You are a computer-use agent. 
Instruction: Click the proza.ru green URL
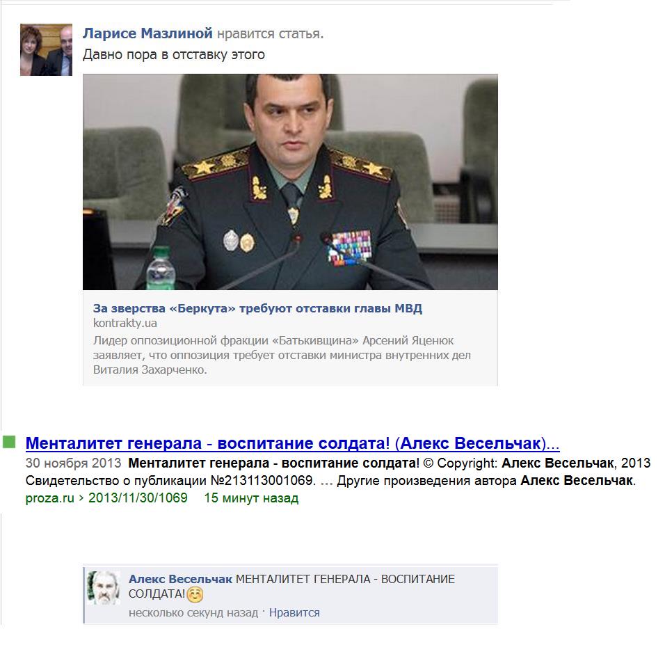point(49,498)
